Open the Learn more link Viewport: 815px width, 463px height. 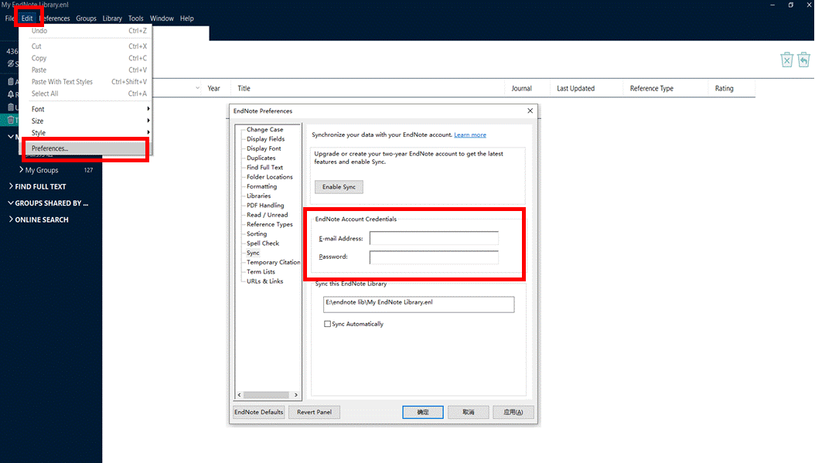pyautogui.click(x=470, y=135)
